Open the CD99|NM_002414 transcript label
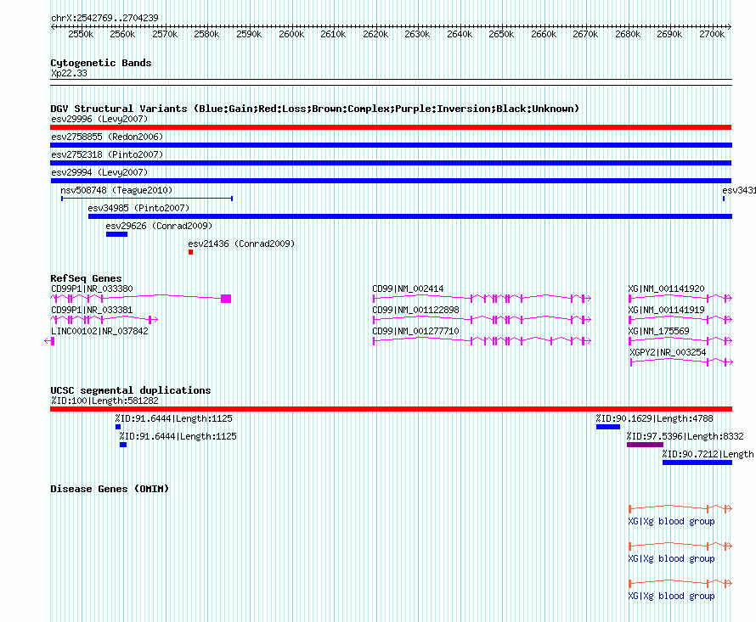The width and height of the screenshot is (756, 622). tap(408, 289)
